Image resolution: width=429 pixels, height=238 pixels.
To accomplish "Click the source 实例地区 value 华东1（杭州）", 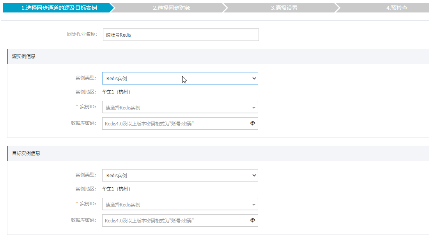I will click(116, 92).
